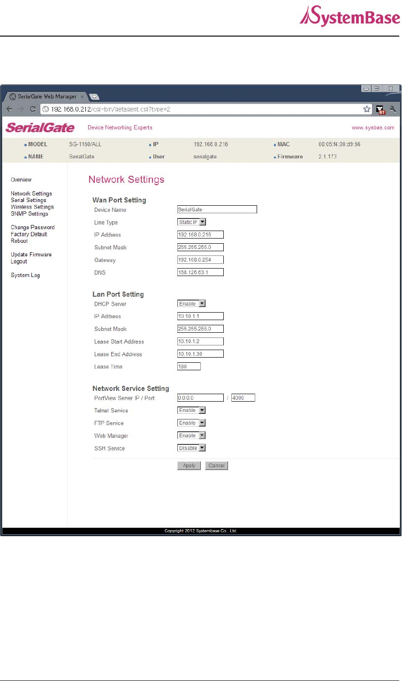Click the header IP value 192.168.0.216
403x681 pixels.
coord(211,144)
